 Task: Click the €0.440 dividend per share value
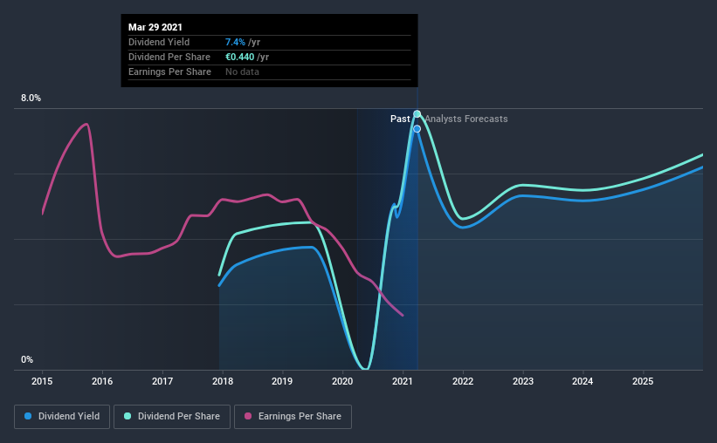click(x=239, y=57)
